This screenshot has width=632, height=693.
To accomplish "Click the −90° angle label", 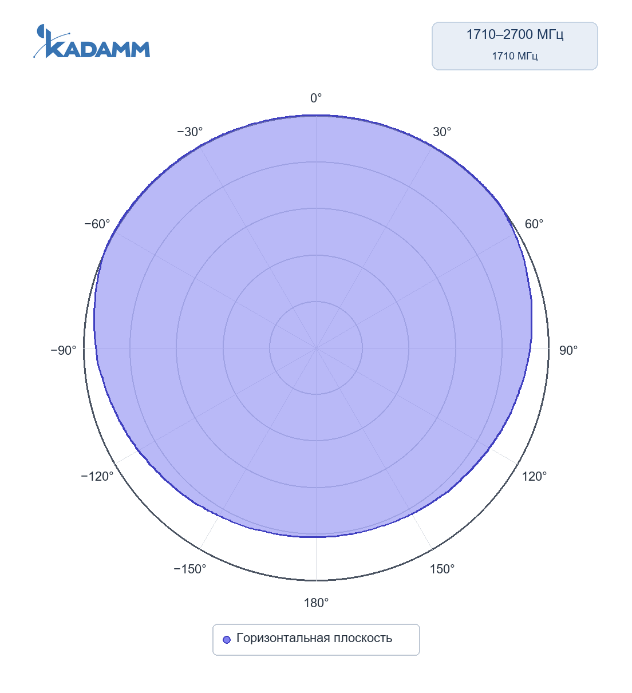I will (64, 350).
